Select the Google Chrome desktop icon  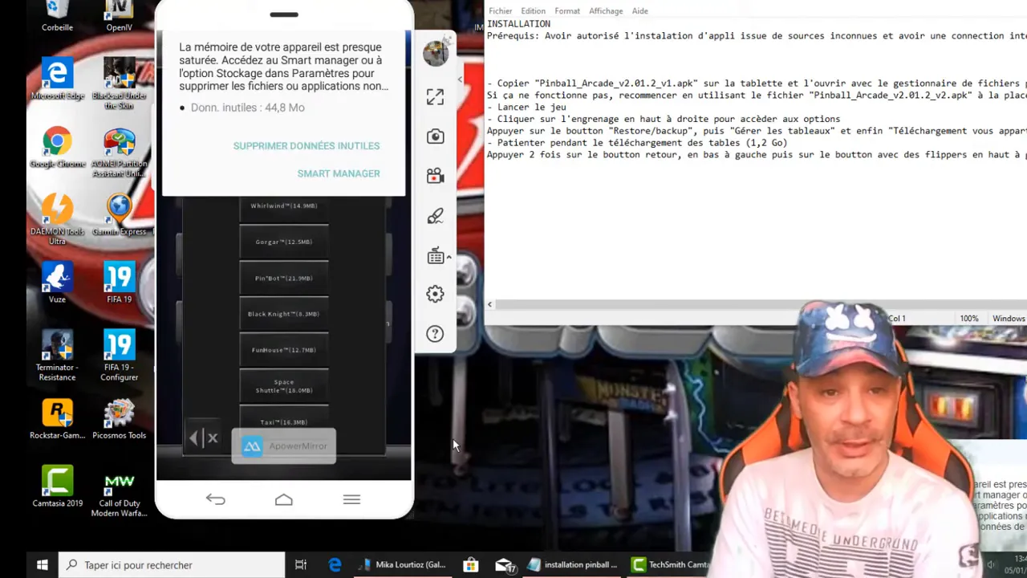57,149
